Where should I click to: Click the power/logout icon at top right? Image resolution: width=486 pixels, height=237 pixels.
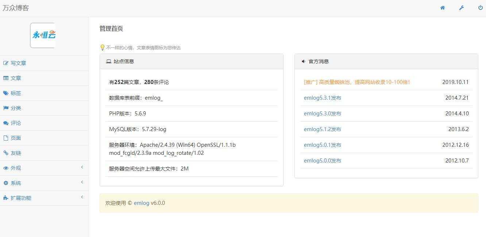click(x=480, y=8)
